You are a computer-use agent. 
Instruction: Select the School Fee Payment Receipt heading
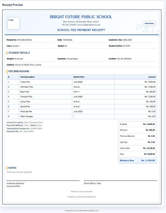(81, 30)
